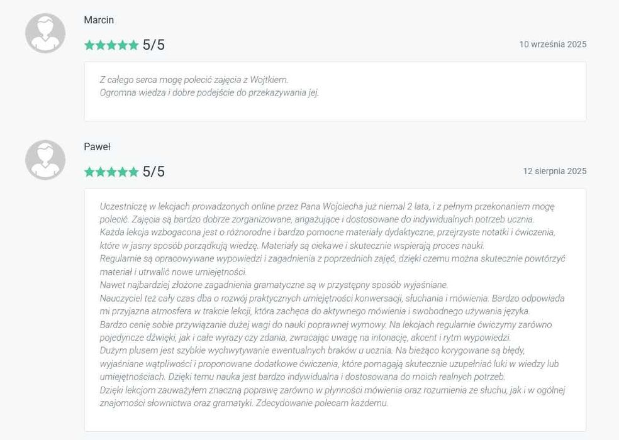Click the third star in Marcin's rating

pyautogui.click(x=111, y=45)
